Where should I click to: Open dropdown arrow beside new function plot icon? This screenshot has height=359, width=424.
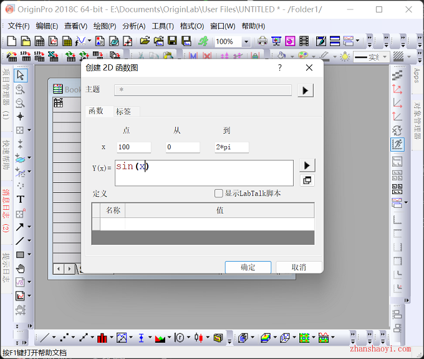pos(90,41)
